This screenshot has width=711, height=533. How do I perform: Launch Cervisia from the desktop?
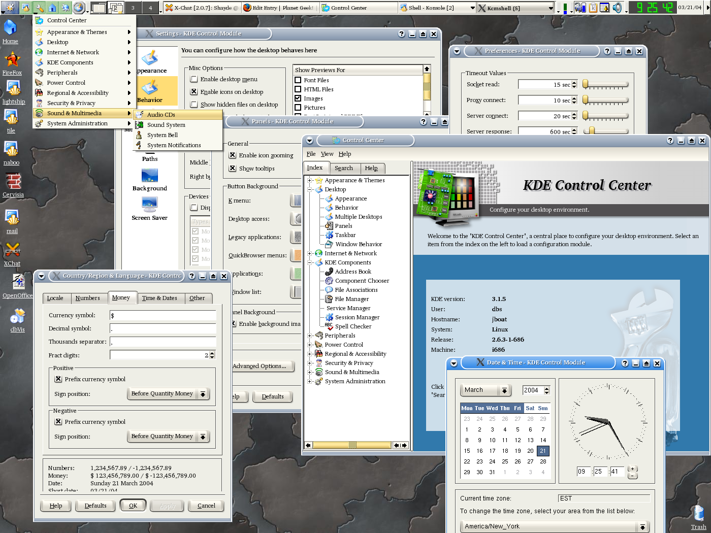pos(13,185)
